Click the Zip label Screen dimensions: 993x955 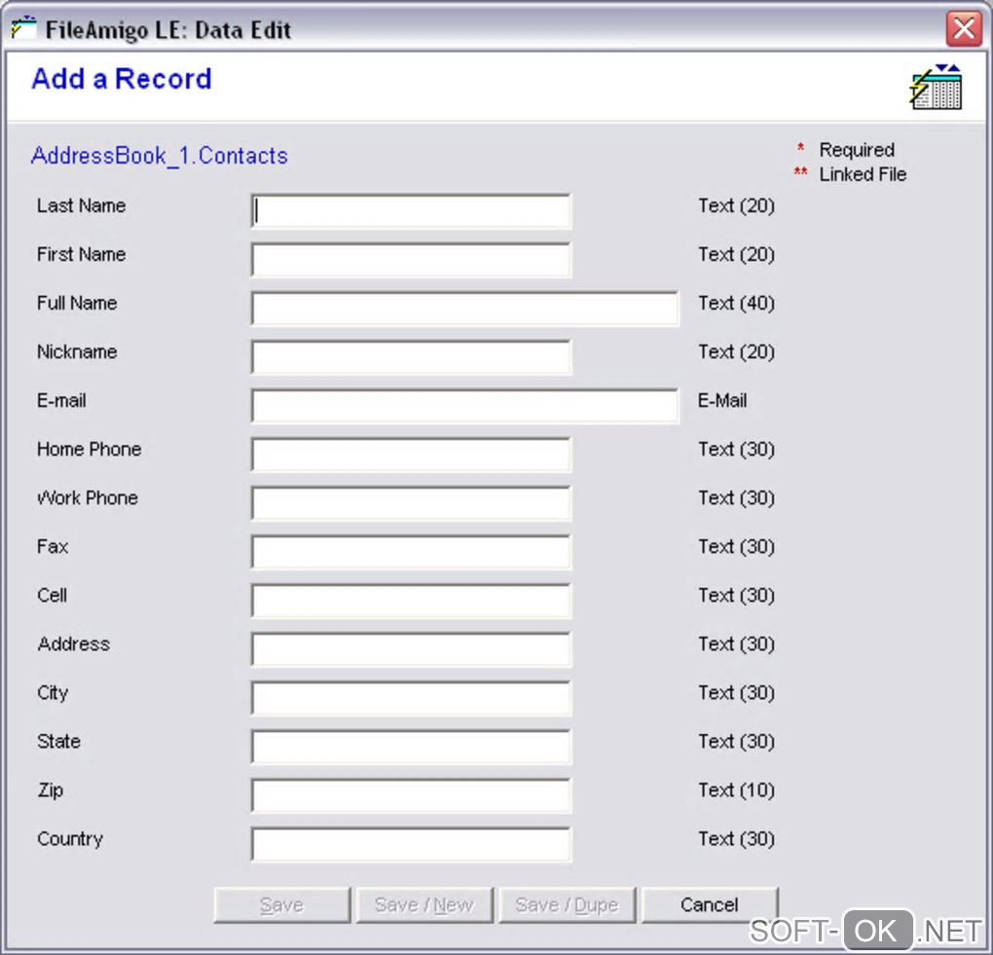pyautogui.click(x=50, y=790)
